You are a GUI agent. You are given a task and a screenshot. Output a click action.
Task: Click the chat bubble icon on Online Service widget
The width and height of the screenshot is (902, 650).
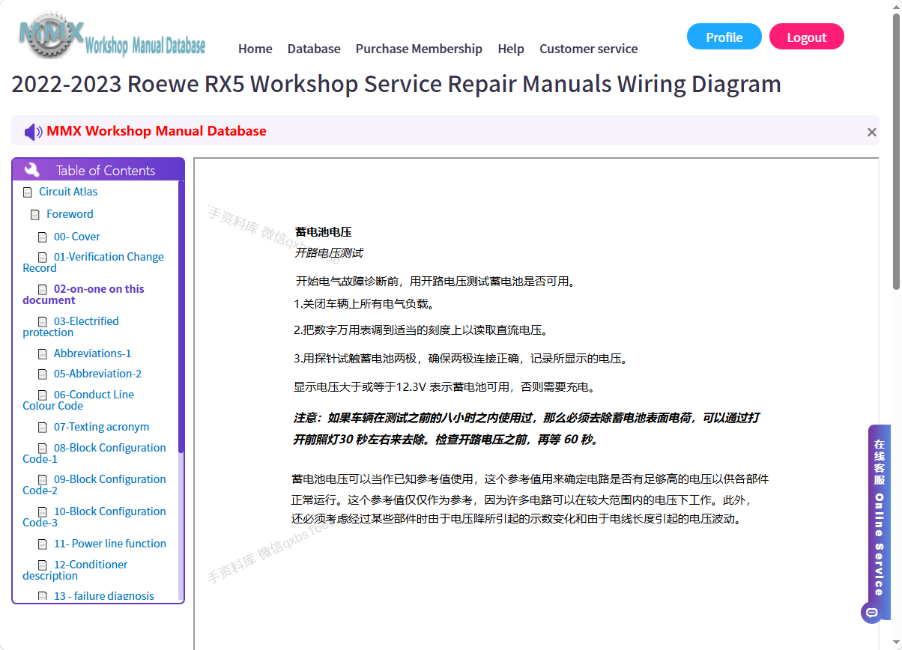871,613
